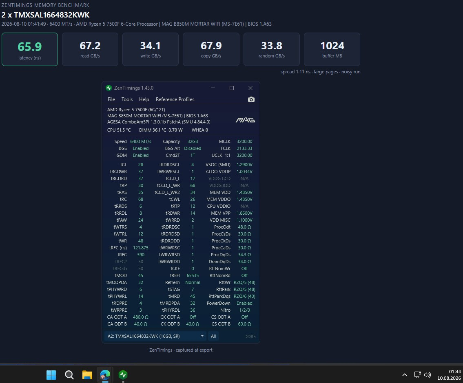Click the Nitro value 1/2/0
Viewport: 463px width, 383px height.
tap(244, 310)
